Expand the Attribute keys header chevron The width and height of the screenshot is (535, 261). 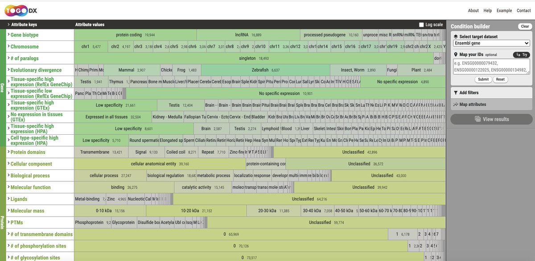coord(8,24)
